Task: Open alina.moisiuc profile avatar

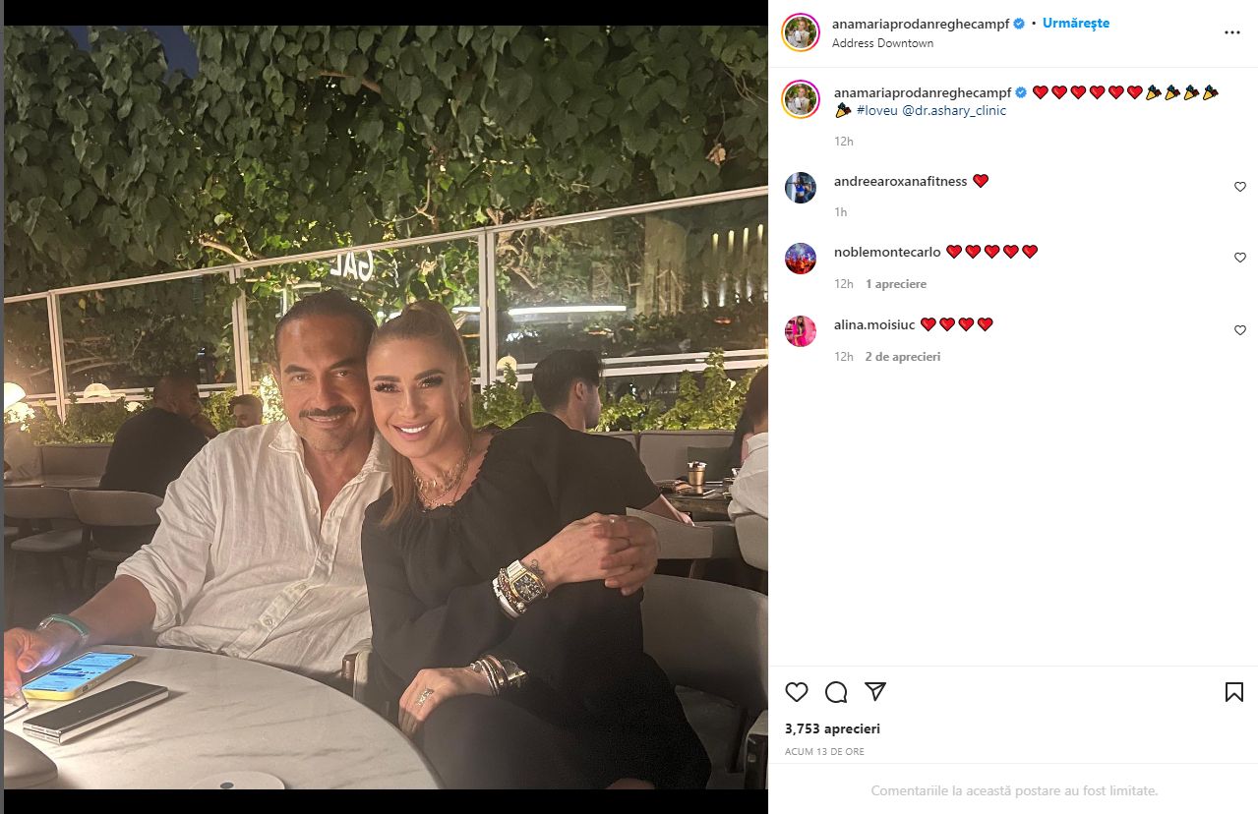Action: [801, 331]
